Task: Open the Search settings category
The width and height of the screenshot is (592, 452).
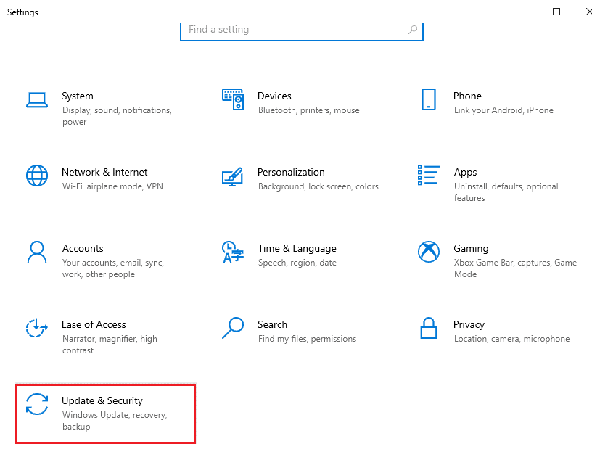Action: coord(273,324)
